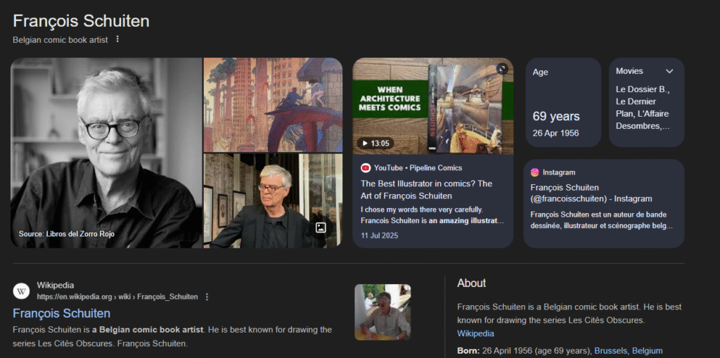Click the YouTube logo icon in the video card
This screenshot has height=358, width=720.
click(366, 168)
